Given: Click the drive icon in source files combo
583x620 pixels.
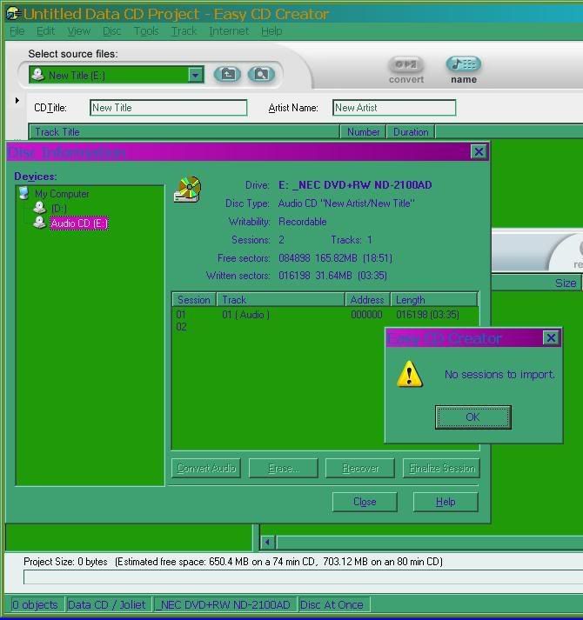Looking at the screenshot, I should [38, 74].
